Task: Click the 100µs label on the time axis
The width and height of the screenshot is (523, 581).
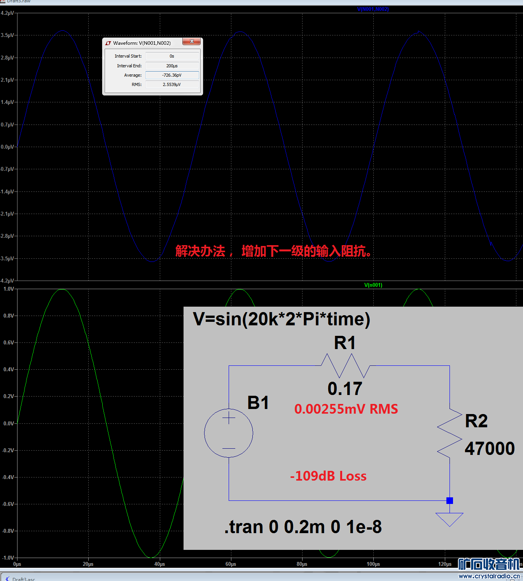Action: pos(373,564)
